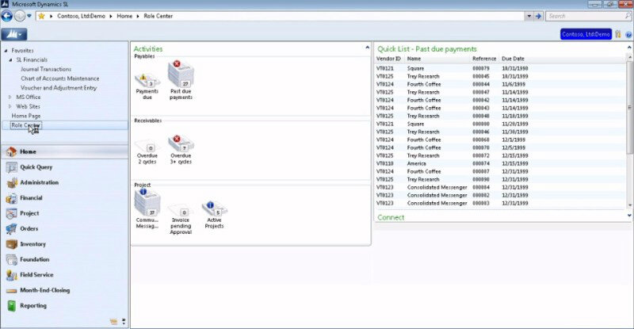Viewport: 634px width, 329px height.
Task: Select Reporting in the navigation pane
Action: coord(32,305)
